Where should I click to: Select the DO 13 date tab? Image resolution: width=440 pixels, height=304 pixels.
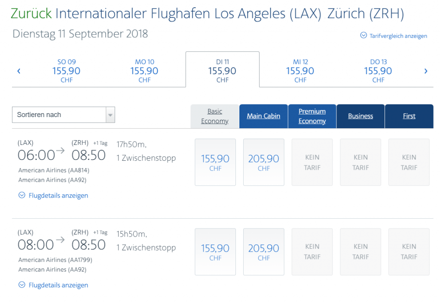tap(378, 71)
